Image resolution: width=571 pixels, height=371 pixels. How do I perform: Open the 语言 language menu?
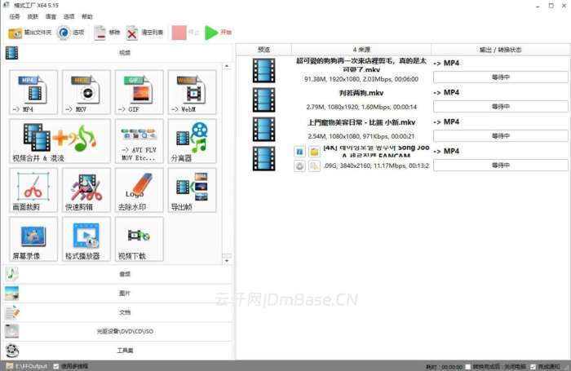coord(51,17)
